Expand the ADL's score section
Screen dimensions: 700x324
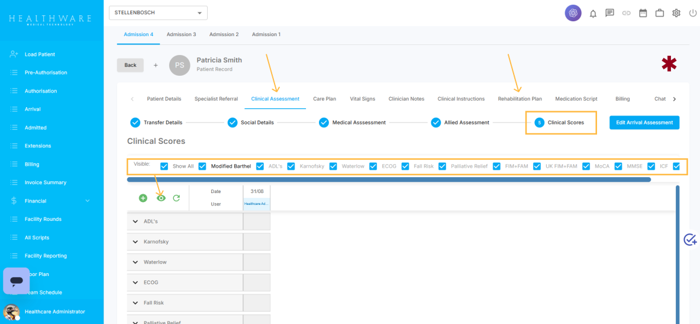[135, 222]
